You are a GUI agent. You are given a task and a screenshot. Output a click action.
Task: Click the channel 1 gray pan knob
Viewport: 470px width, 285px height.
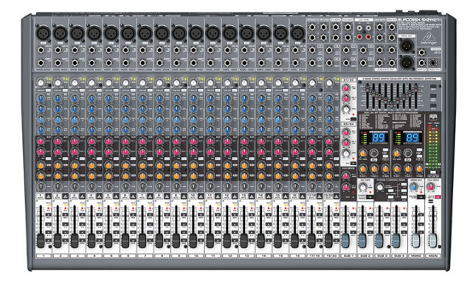(x=41, y=187)
